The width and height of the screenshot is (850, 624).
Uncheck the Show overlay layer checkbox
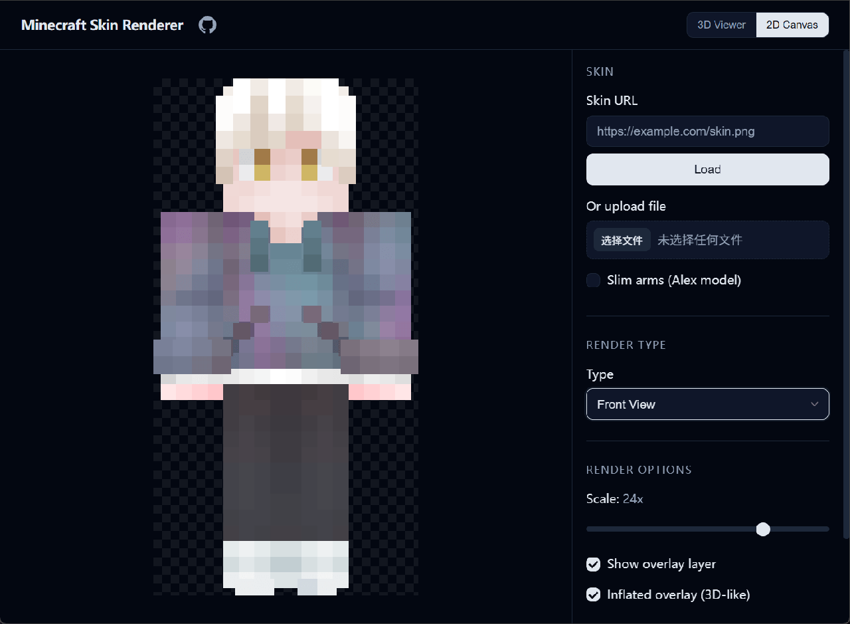click(593, 564)
